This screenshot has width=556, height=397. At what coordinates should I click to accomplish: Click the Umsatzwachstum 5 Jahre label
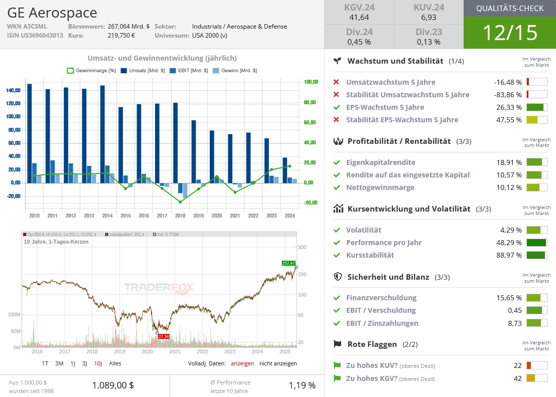(x=391, y=82)
